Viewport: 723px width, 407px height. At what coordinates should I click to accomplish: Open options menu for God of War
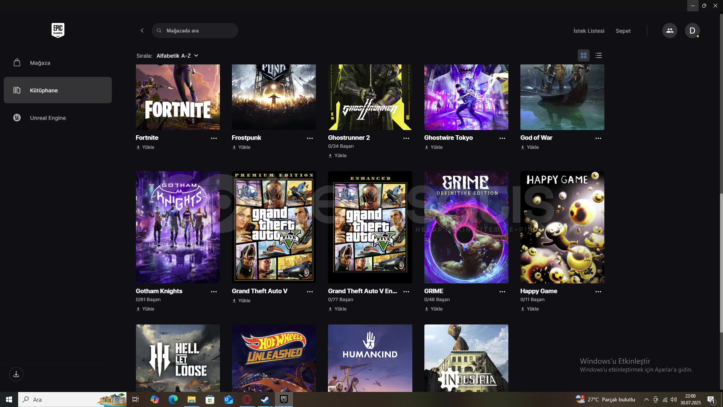pyautogui.click(x=598, y=138)
